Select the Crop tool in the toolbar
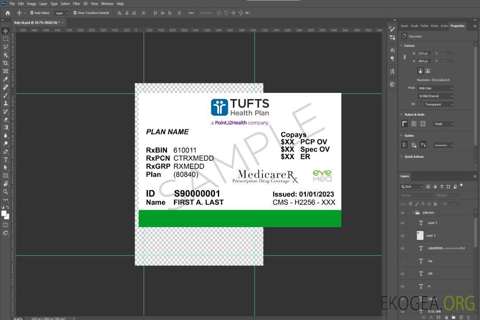This screenshot has height=320, width=480. 6,63
